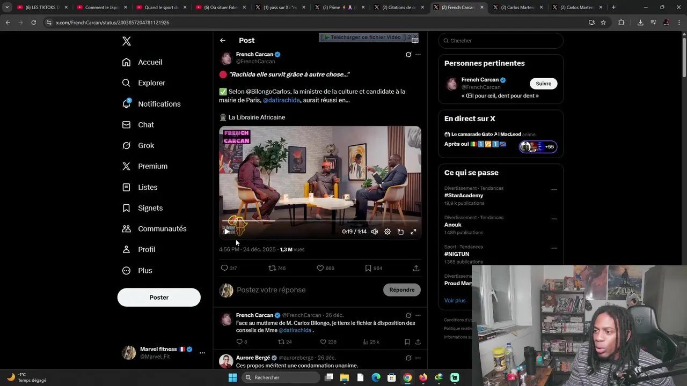Open options for Anouk trend
Screen dimensions: 687x386
click(x=554, y=219)
